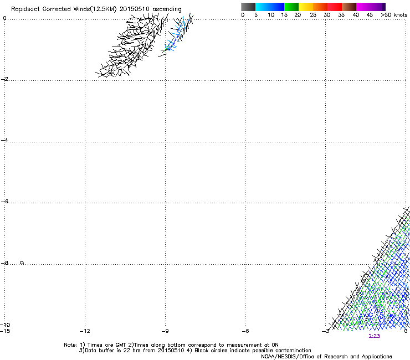Viewport: 410px width, 360px height.
Task: Click the -10 latitude axis label
Action: [x=4, y=325]
